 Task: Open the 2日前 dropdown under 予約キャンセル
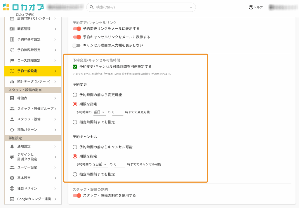(100, 164)
